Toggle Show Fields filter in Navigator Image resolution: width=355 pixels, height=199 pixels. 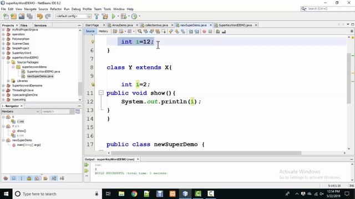pyautogui.click(x=14, y=178)
